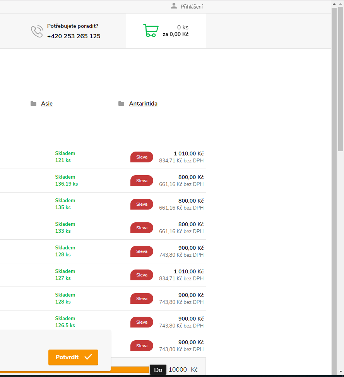Open the Antarktida category link
This screenshot has width=344, height=377.
tap(143, 104)
